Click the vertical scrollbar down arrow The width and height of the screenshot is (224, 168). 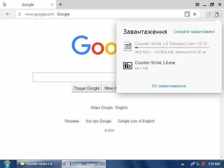[x=221, y=157]
